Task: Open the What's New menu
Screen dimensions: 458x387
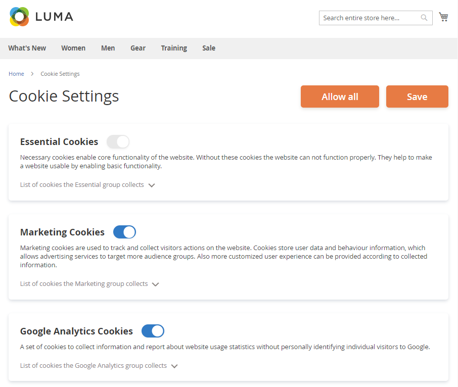Action: coord(27,48)
